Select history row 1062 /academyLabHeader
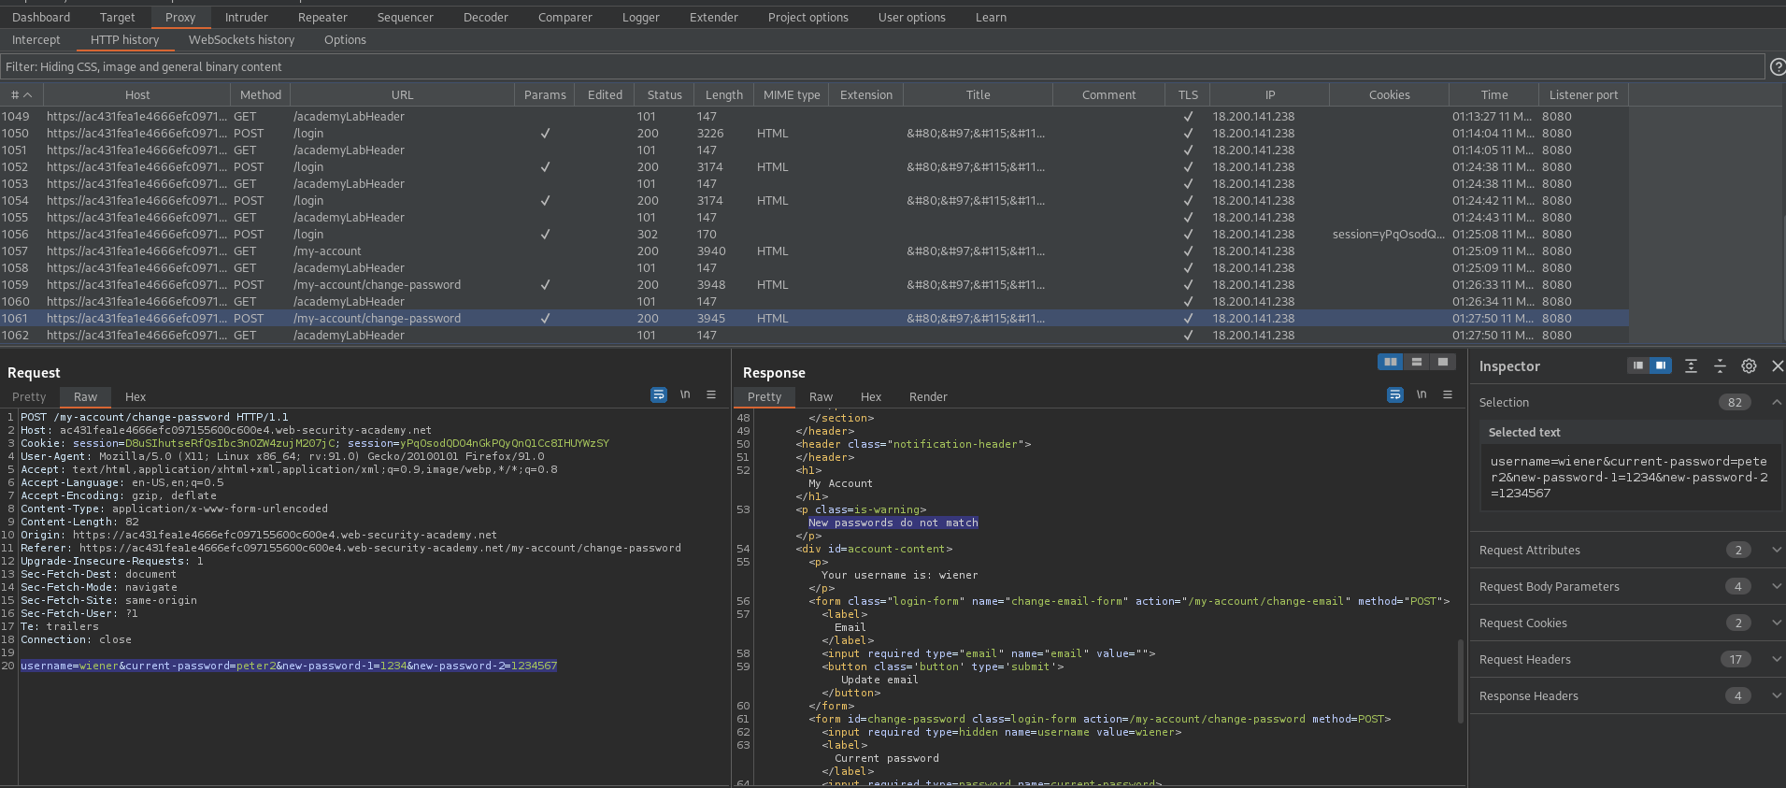The height and width of the screenshot is (788, 1786). tap(814, 335)
